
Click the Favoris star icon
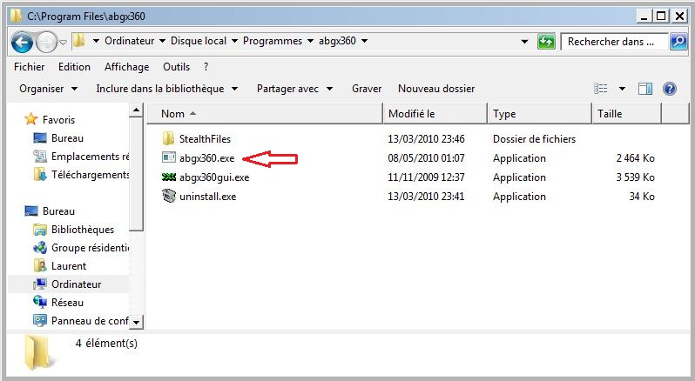tap(31, 119)
